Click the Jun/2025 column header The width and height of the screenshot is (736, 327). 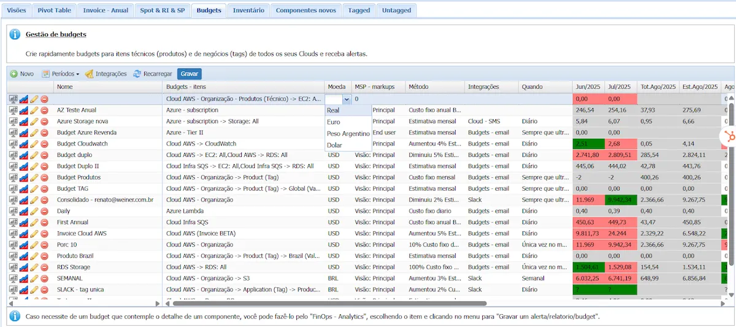coord(588,87)
